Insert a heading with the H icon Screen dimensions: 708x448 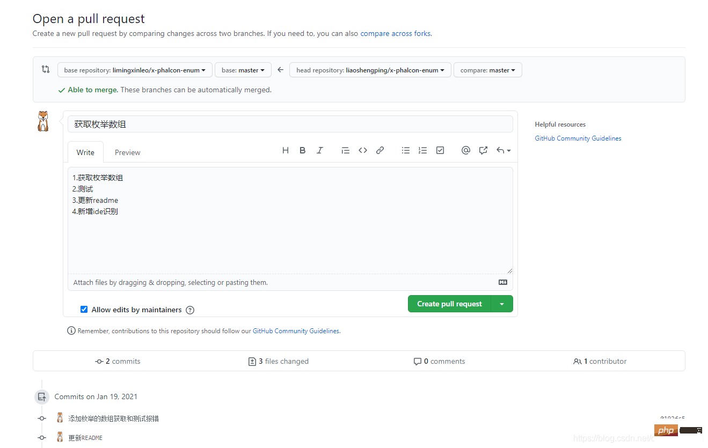pos(286,151)
